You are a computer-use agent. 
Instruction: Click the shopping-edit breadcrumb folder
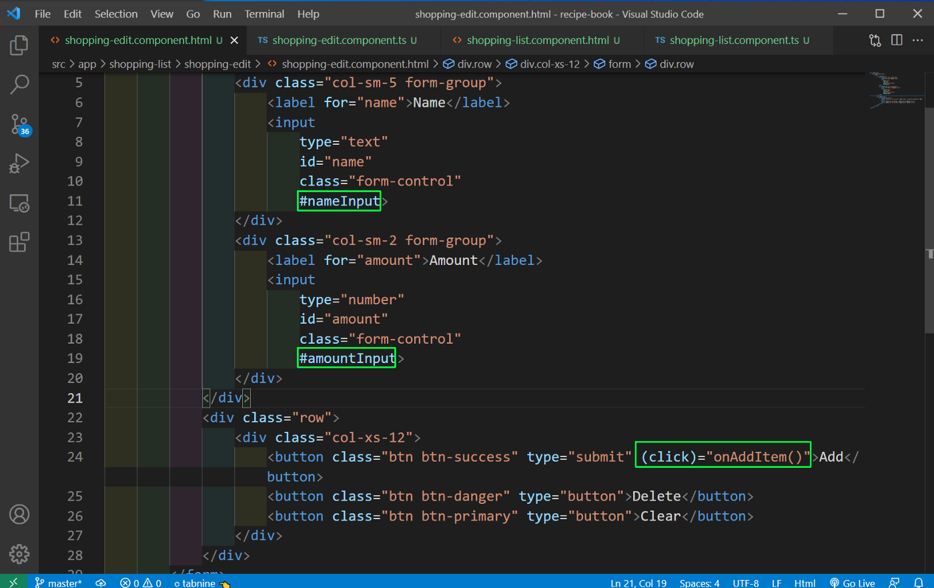217,64
